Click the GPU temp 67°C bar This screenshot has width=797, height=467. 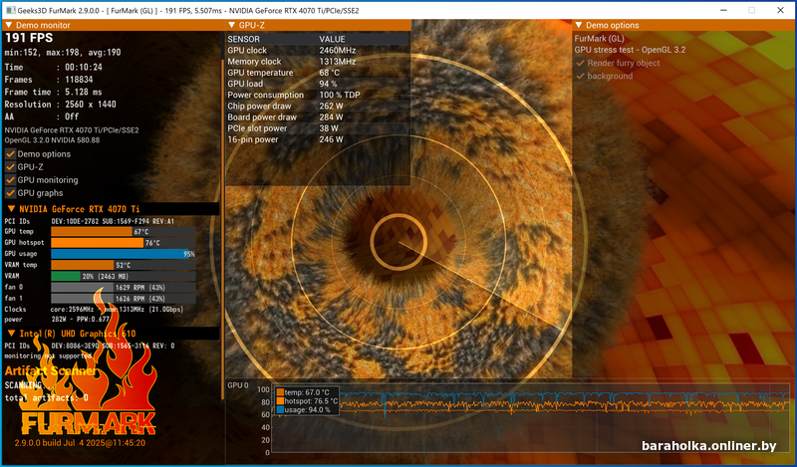tap(124, 232)
